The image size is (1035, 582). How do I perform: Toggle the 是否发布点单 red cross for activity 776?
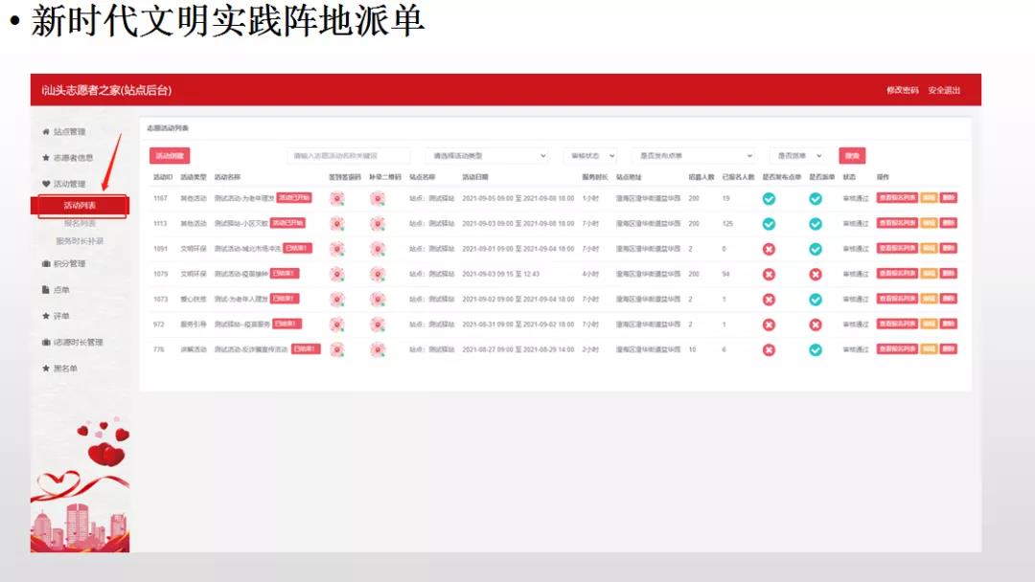click(769, 350)
